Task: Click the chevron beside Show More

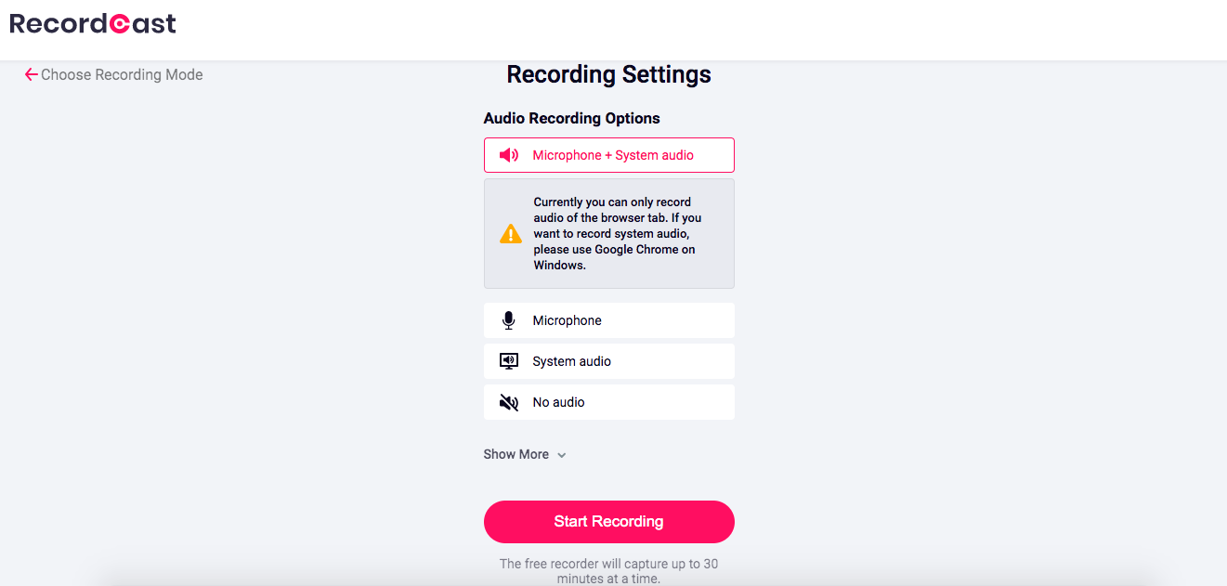Action: [561, 455]
